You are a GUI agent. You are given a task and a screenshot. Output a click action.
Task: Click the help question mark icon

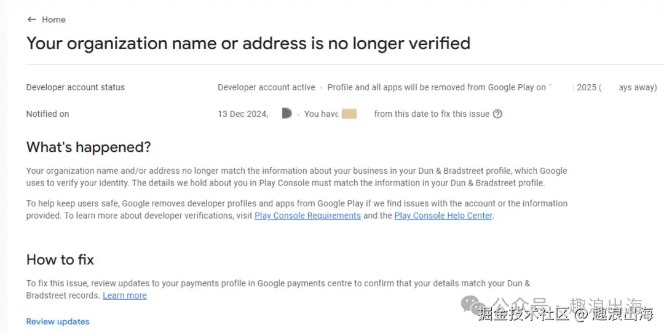click(x=497, y=114)
